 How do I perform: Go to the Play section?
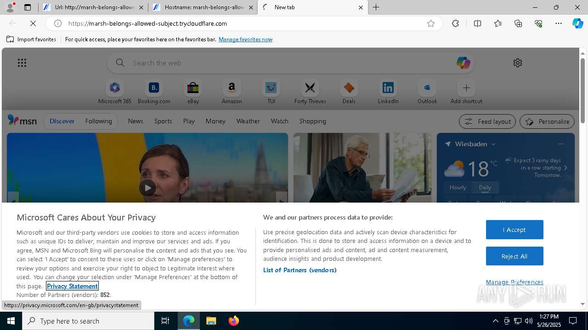[189, 121]
